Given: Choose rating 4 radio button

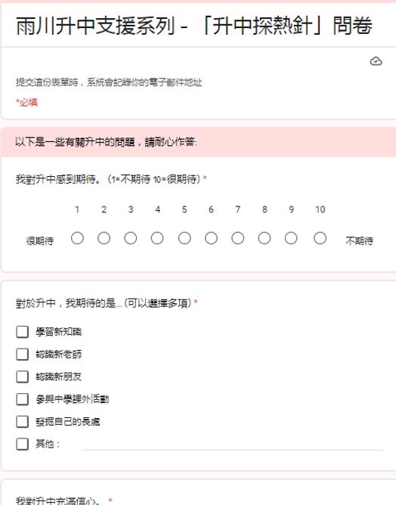Looking at the screenshot, I should (x=157, y=238).
